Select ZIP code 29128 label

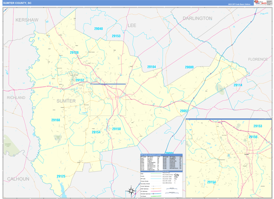(x=74, y=53)
